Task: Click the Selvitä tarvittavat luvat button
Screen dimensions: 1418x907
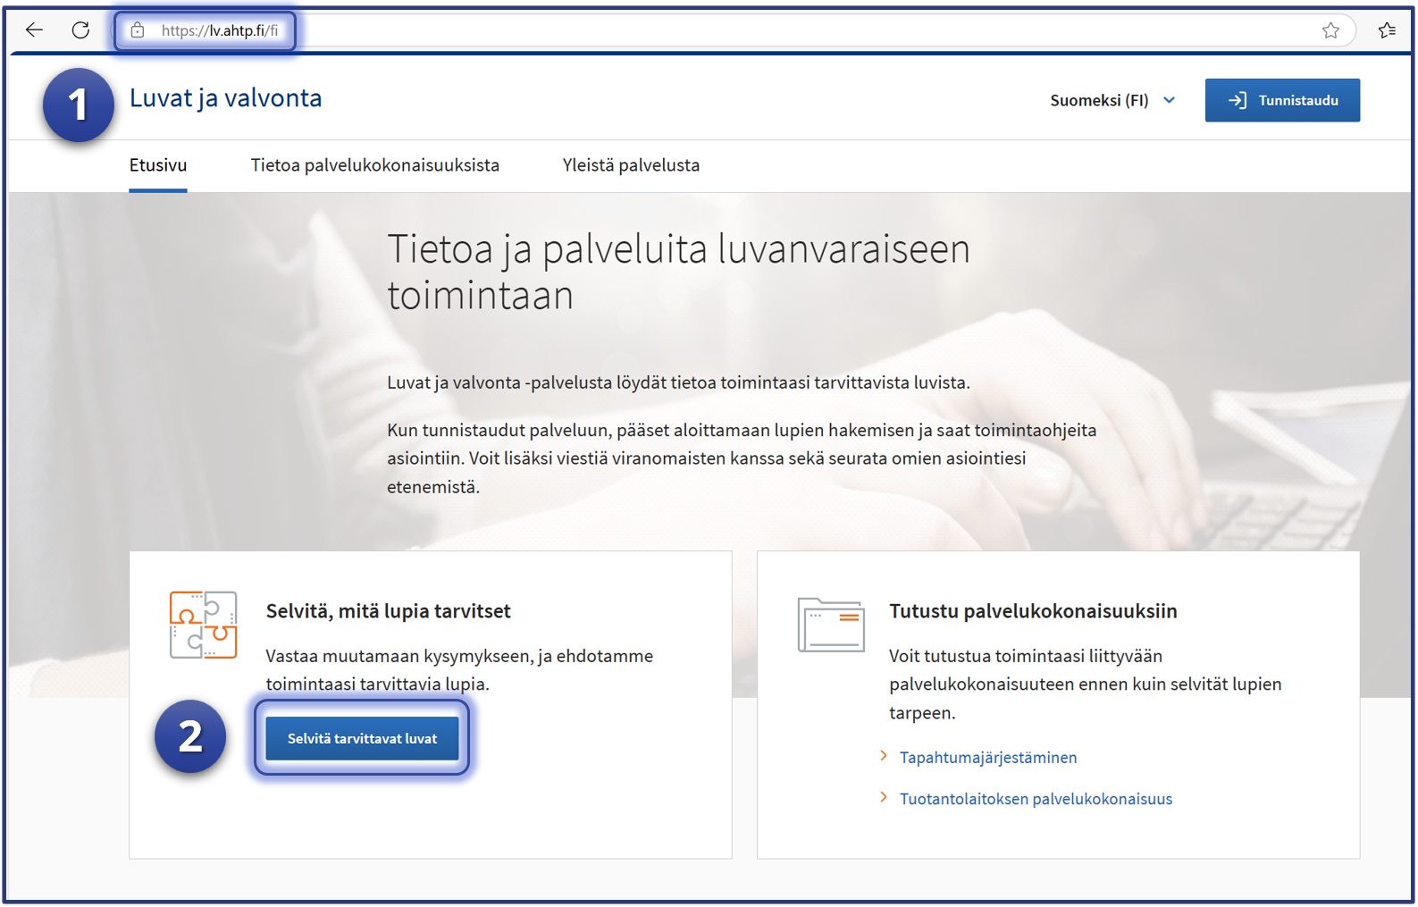Action: point(362,738)
